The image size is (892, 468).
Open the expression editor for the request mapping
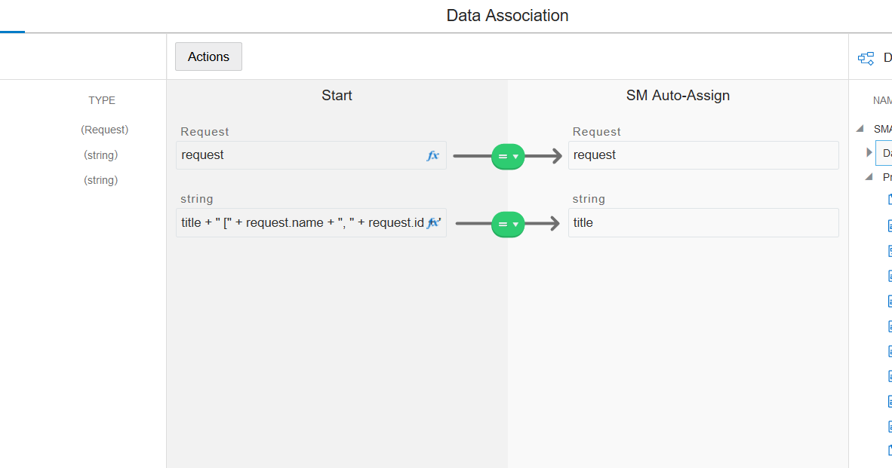433,156
